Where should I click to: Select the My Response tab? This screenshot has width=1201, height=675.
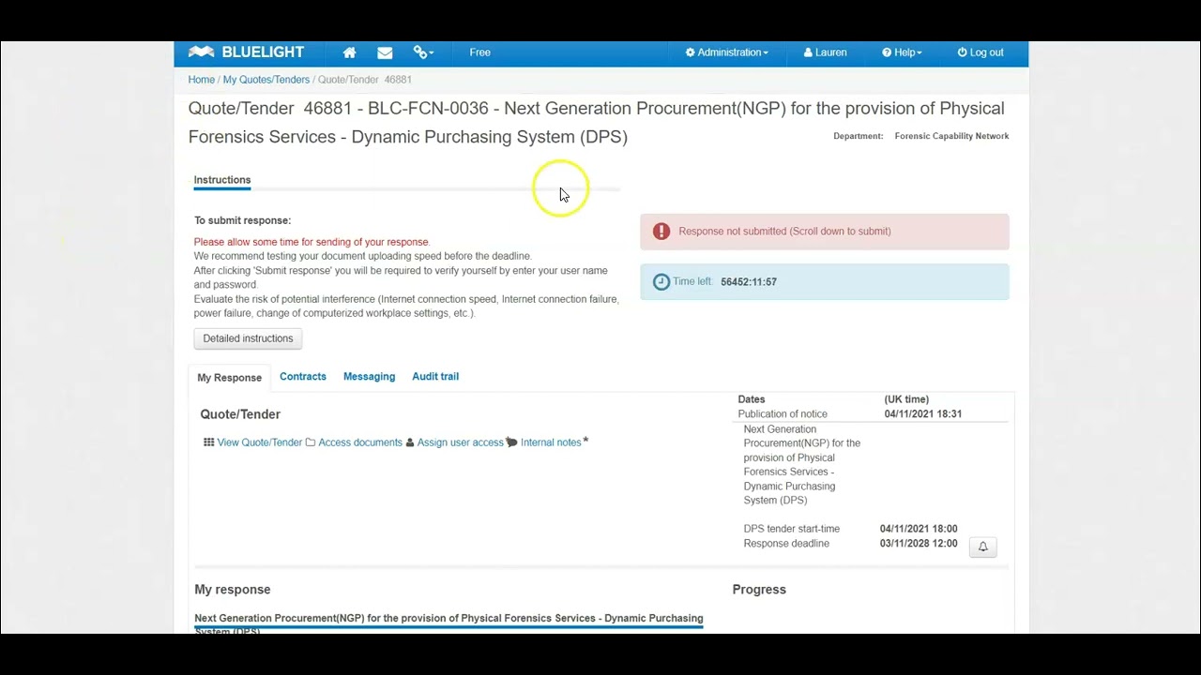[x=229, y=378]
